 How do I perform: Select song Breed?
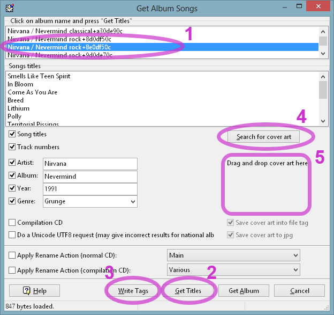(x=162, y=100)
